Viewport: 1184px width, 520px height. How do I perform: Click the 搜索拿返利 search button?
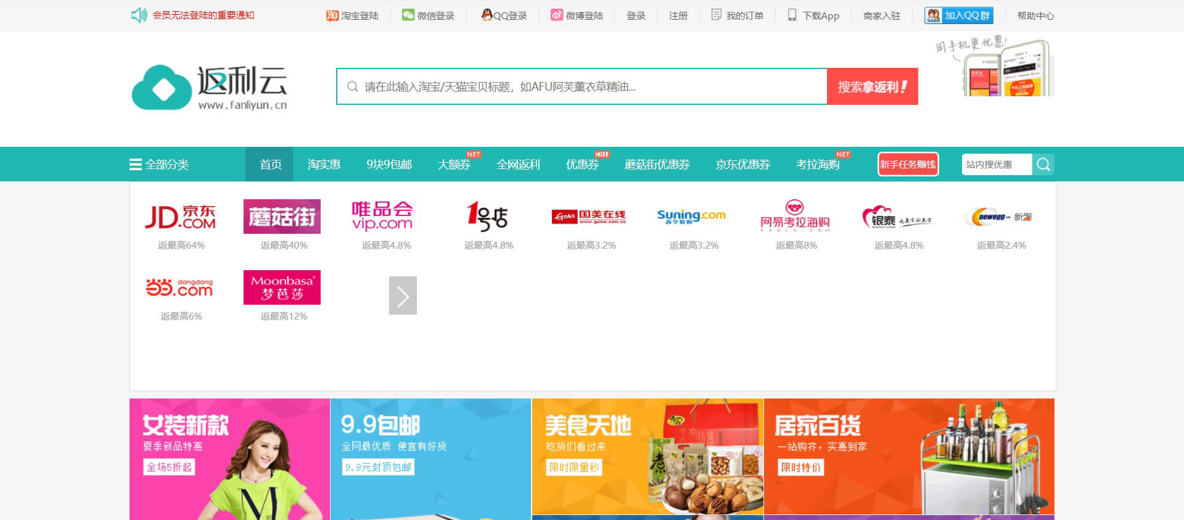pyautogui.click(x=872, y=86)
